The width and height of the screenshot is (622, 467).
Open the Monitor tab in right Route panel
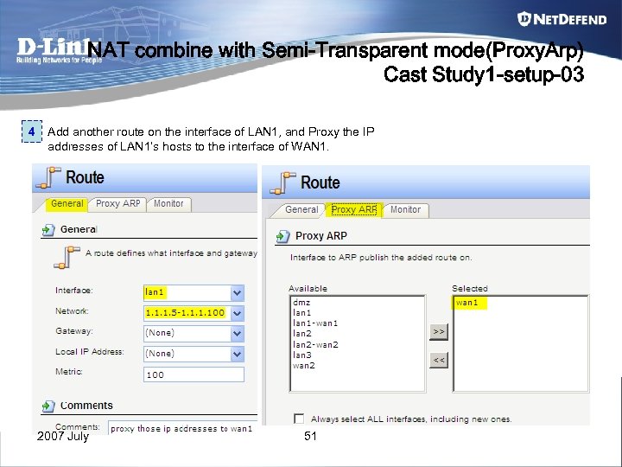click(x=405, y=210)
